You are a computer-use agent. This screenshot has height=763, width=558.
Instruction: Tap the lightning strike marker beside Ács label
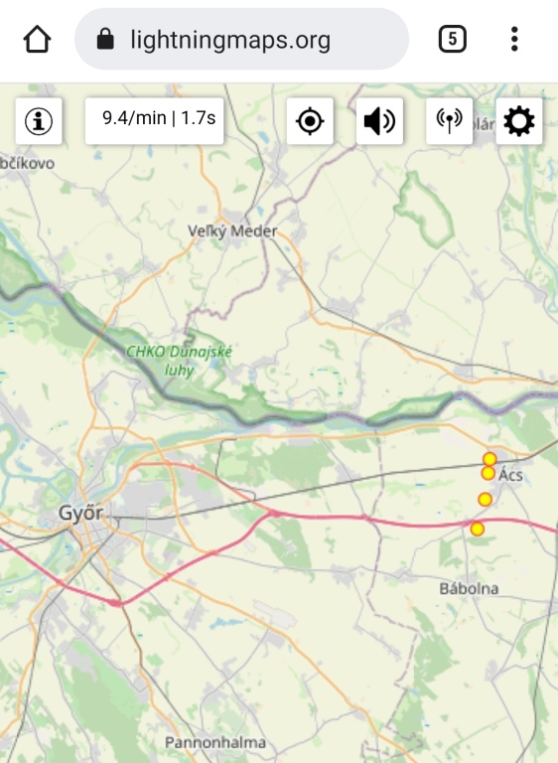(x=488, y=473)
